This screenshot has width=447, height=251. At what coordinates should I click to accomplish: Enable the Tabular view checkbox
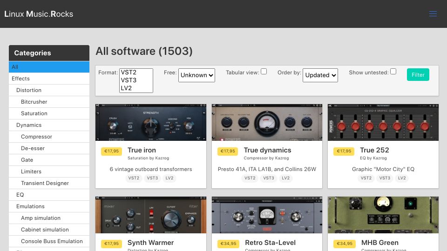(264, 72)
